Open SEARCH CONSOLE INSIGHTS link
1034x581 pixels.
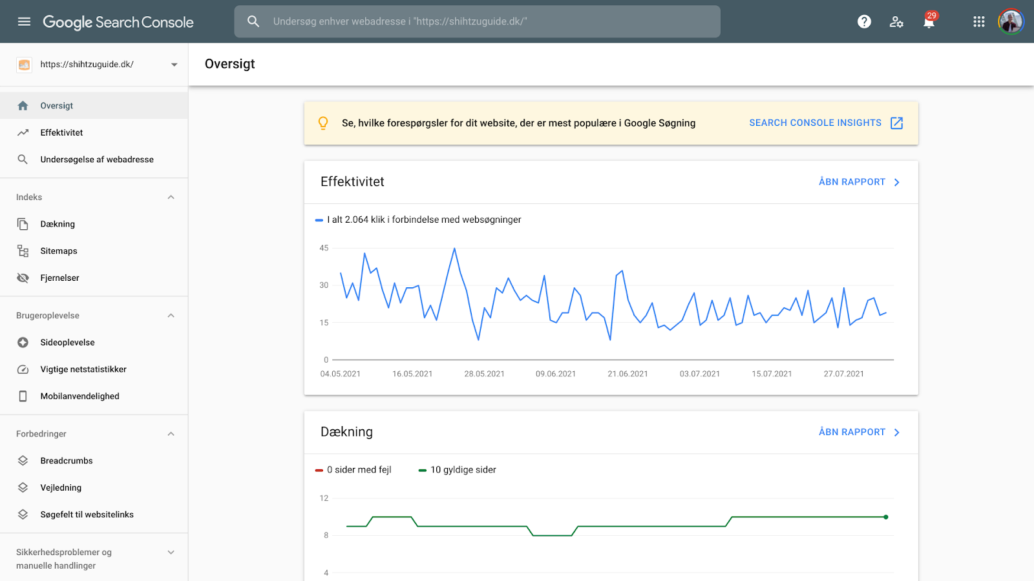click(815, 123)
